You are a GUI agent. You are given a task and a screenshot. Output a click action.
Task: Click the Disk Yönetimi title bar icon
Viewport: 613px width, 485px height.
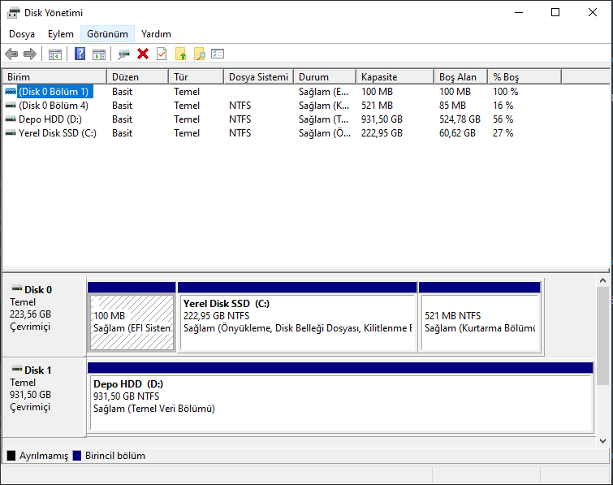click(13, 13)
